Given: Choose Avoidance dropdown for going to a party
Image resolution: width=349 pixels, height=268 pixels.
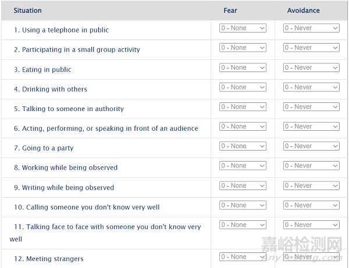Looking at the screenshot, I should click(x=311, y=146).
